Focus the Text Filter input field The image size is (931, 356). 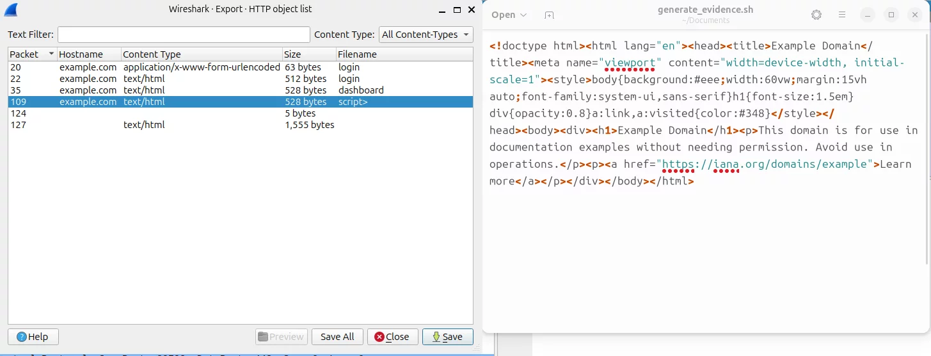click(x=184, y=35)
